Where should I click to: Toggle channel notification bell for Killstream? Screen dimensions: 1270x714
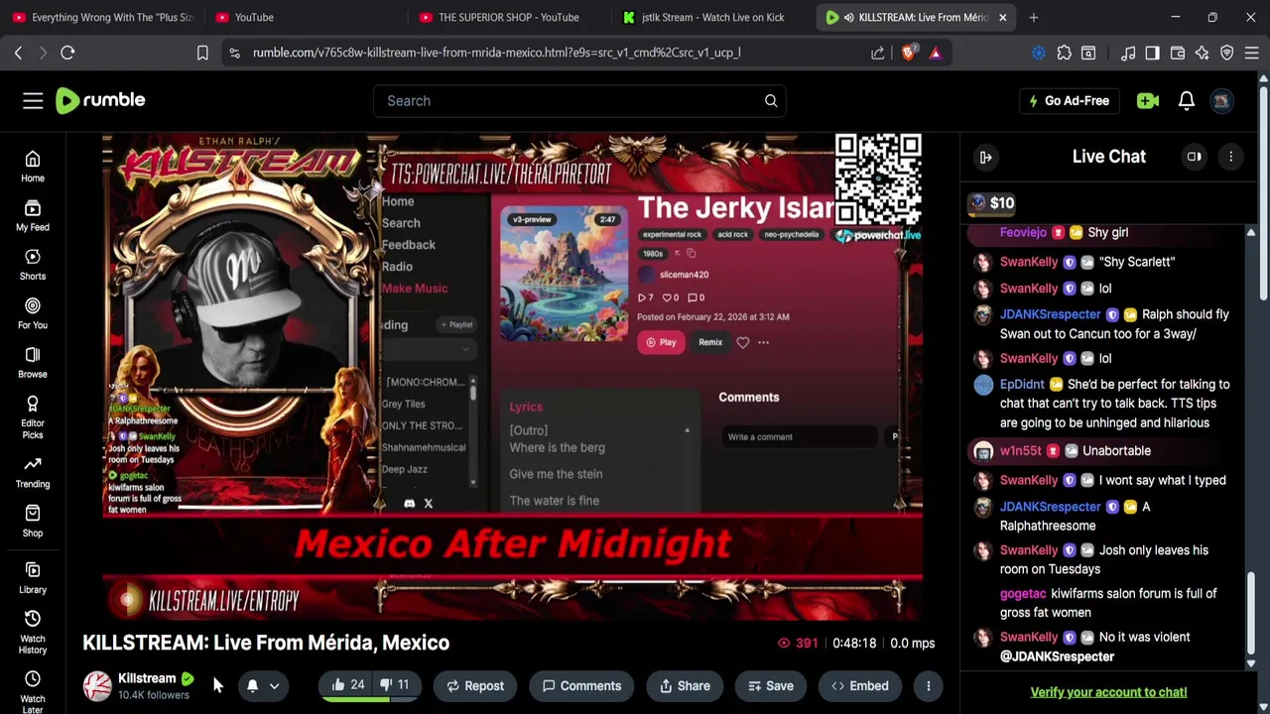point(252,685)
